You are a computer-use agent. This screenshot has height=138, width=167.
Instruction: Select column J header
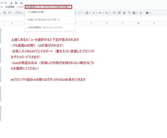(91, 23)
